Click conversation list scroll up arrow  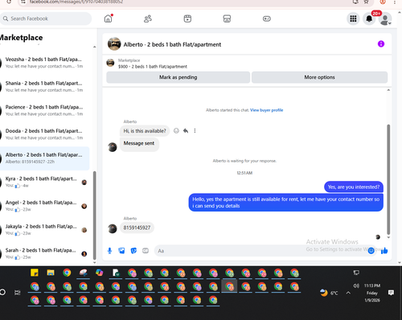(x=94, y=47)
